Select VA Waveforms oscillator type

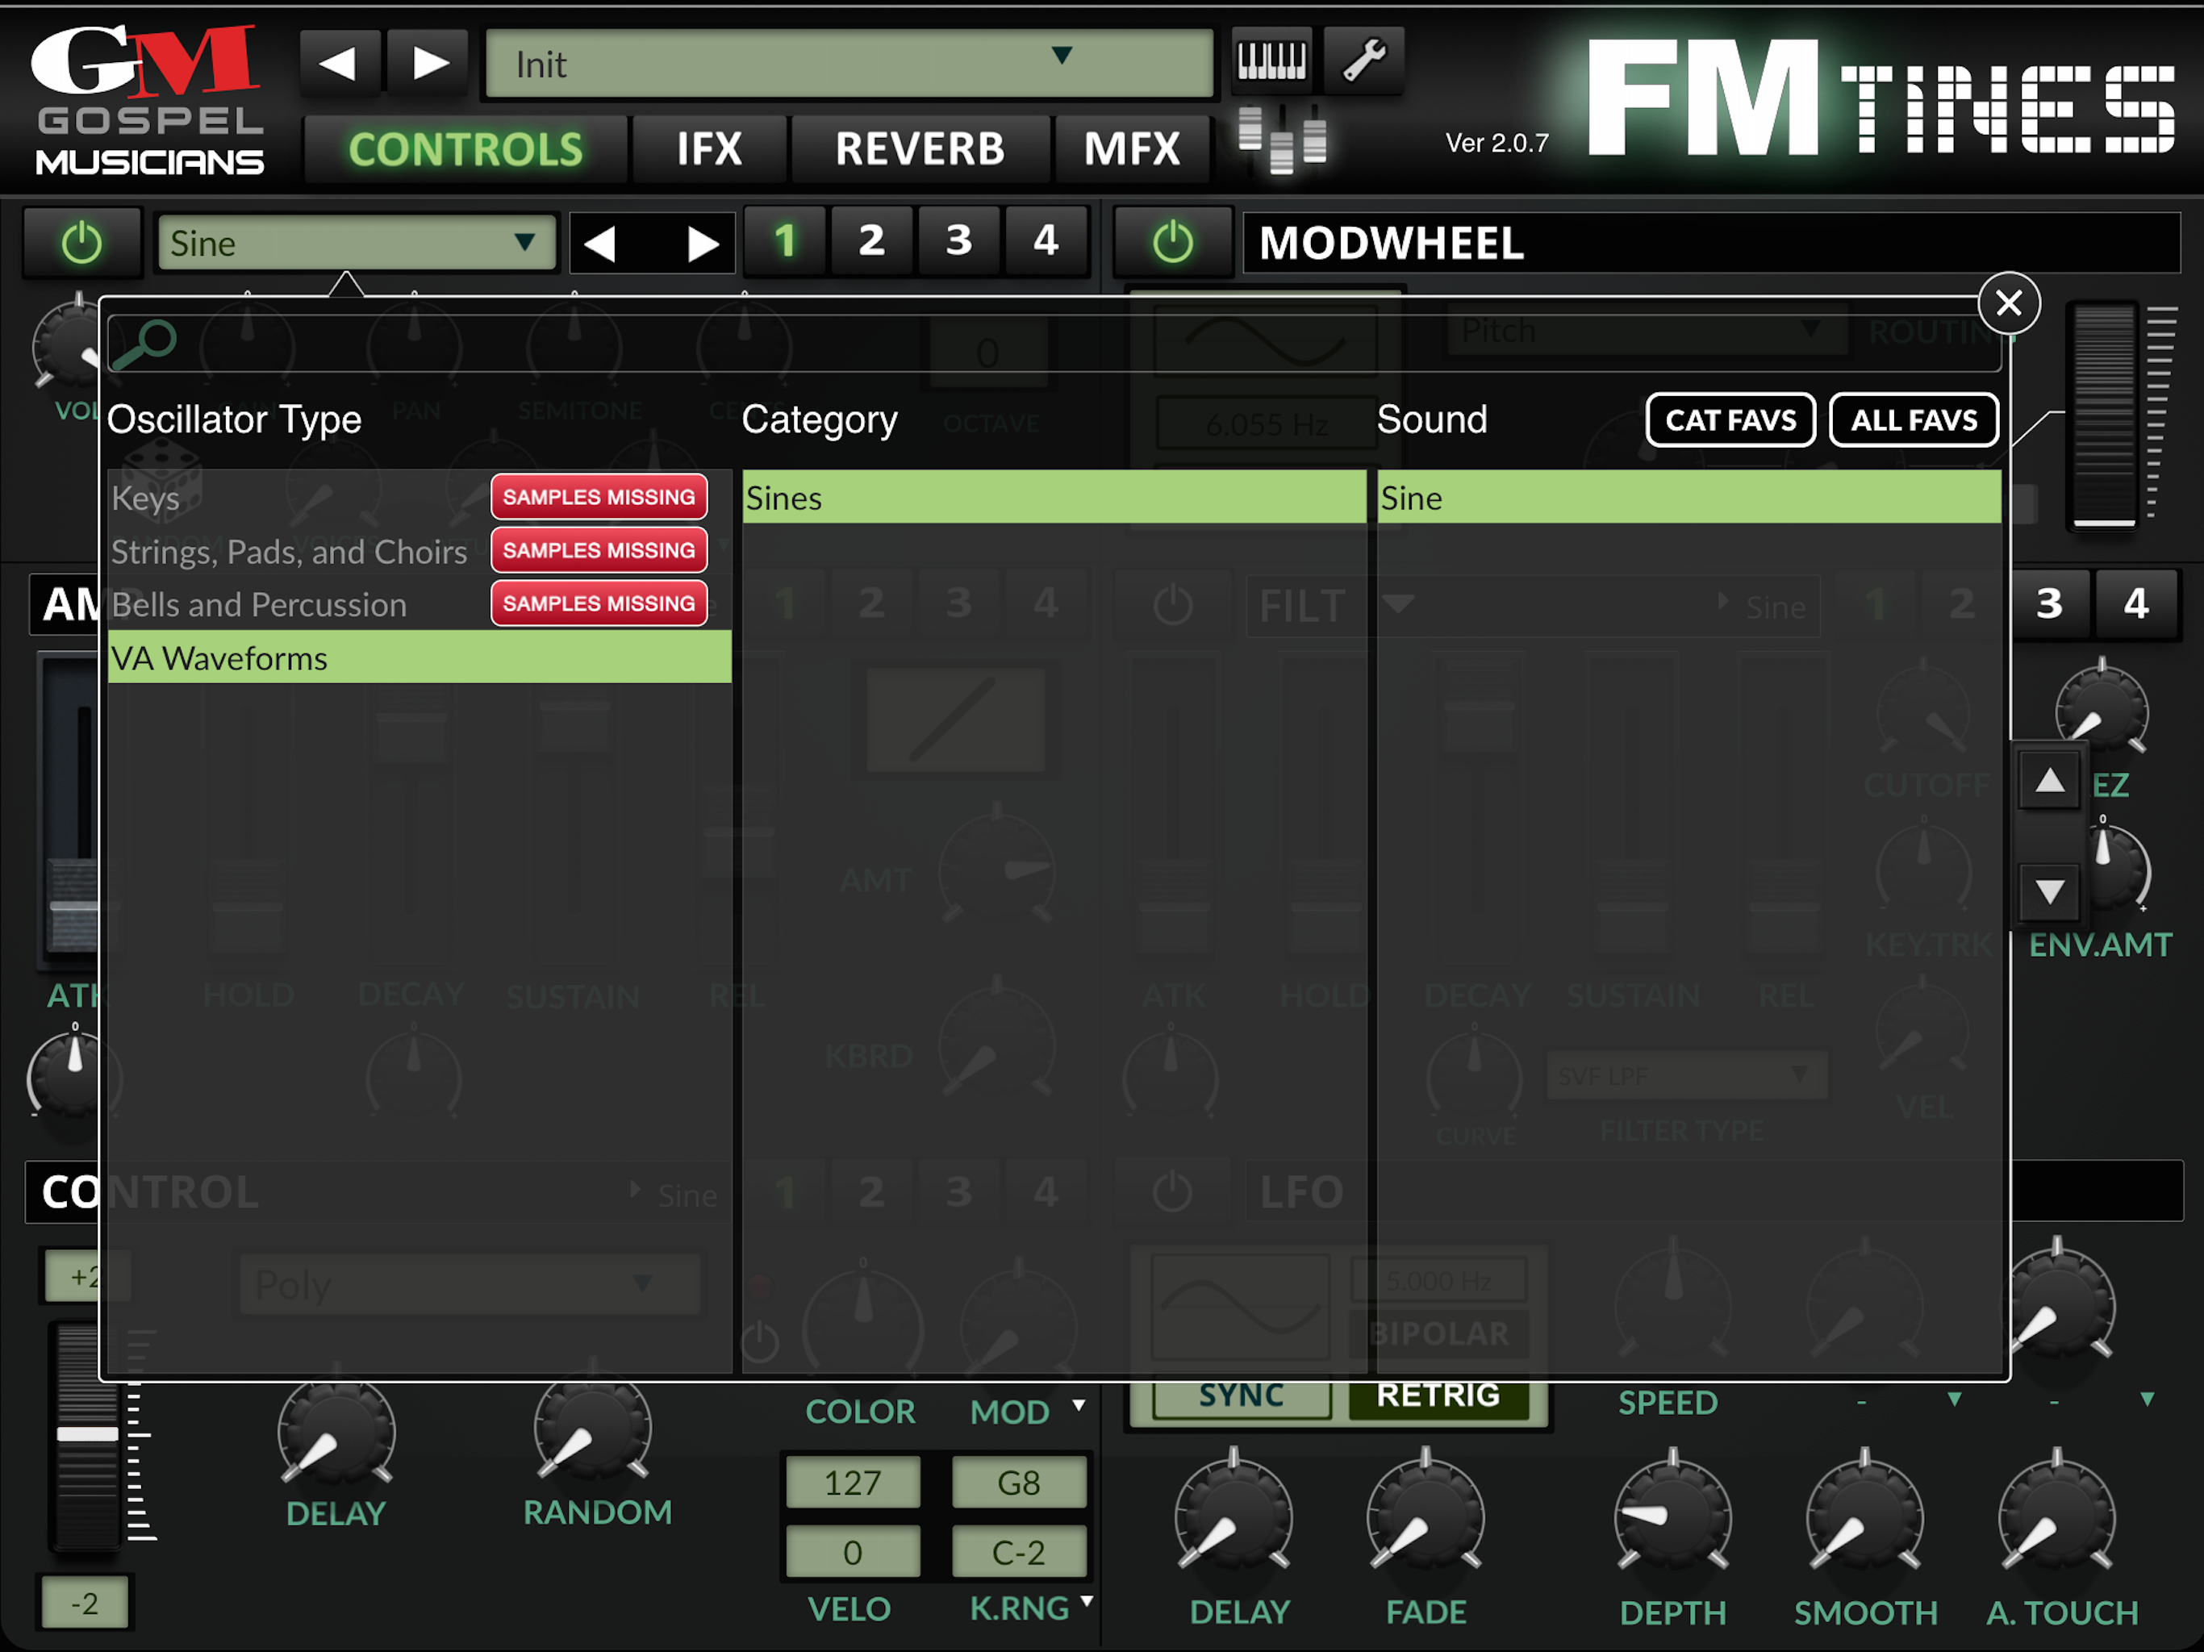click(420, 657)
